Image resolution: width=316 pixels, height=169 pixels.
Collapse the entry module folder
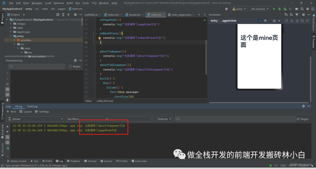click(x=11, y=36)
